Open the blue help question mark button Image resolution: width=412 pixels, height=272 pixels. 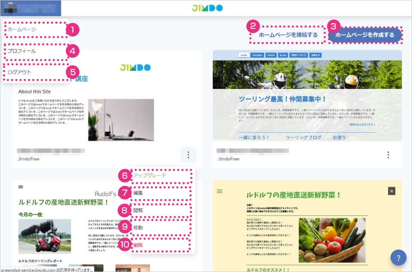coord(398,257)
